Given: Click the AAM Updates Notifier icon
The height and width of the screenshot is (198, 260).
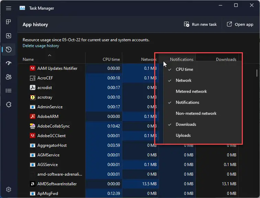Looking at the screenshot, I should point(33,68).
